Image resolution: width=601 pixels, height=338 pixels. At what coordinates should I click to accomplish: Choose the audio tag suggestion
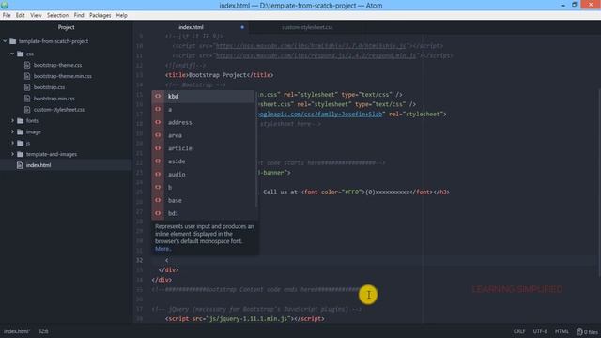tap(203, 175)
